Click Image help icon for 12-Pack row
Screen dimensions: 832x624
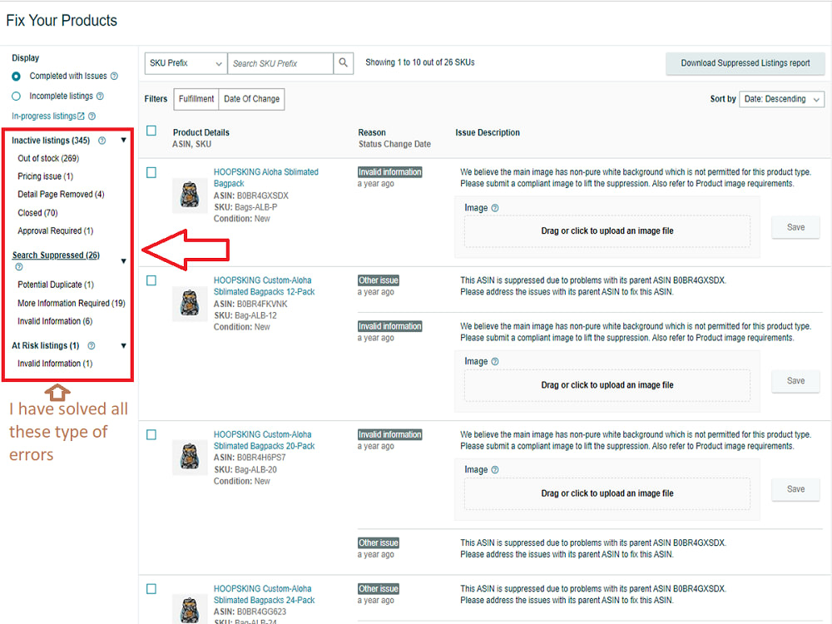495,361
